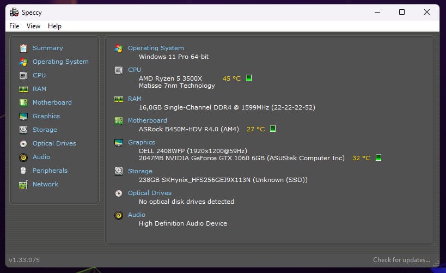Open the File menu

click(x=14, y=26)
